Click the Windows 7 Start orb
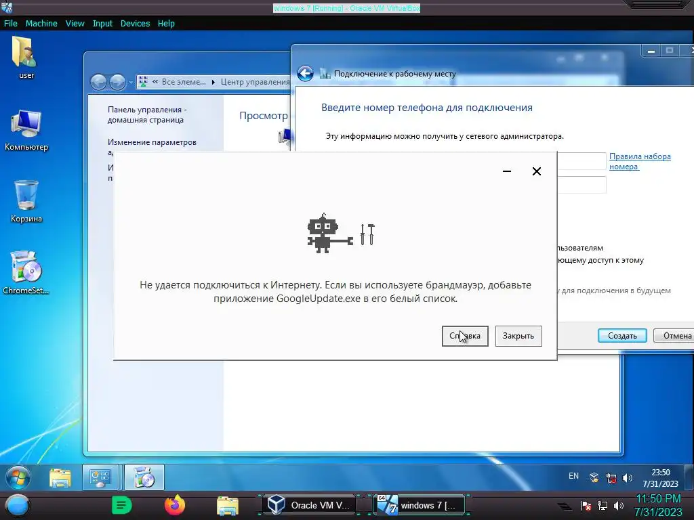Viewport: 694px width, 520px height. pyautogui.click(x=18, y=477)
